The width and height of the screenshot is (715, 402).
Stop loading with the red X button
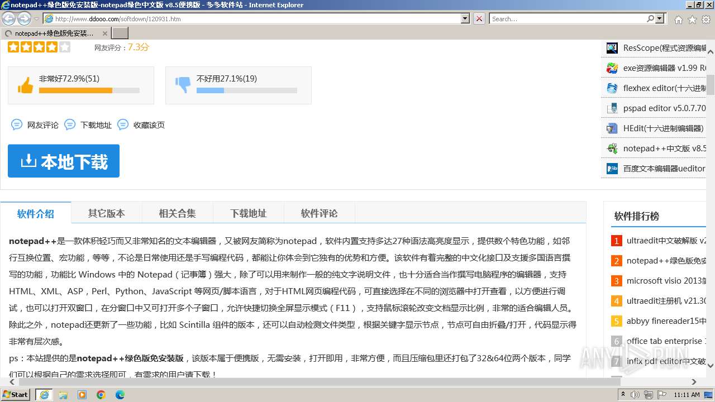479,18
